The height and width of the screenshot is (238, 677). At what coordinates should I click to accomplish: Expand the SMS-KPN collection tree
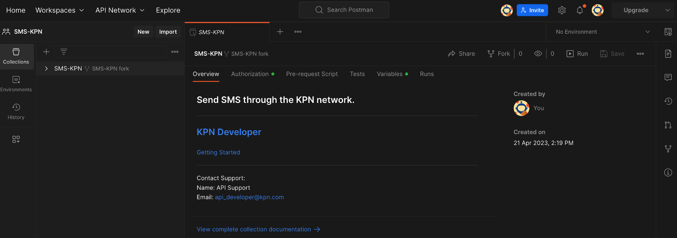click(46, 68)
